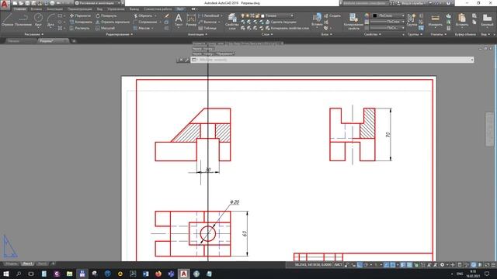Screen dimensions: 497x279
Task: Open Firefox from the taskbar
Action: pos(158,274)
